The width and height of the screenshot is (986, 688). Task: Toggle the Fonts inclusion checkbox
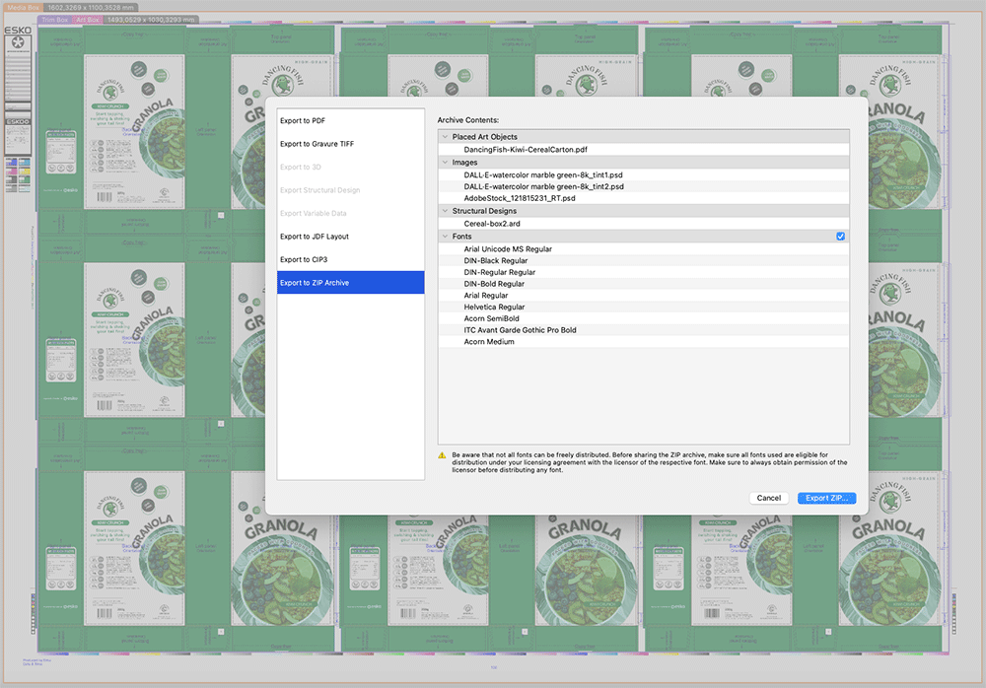point(840,237)
